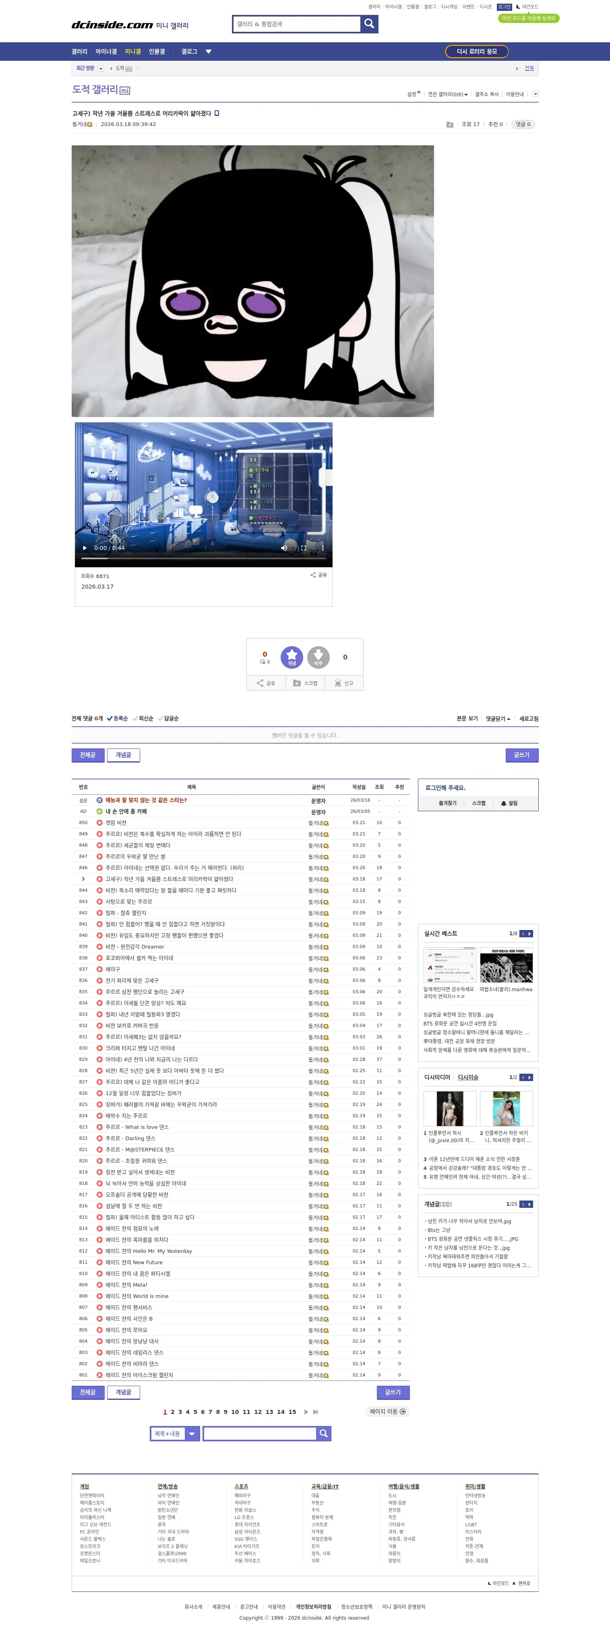Click 갤주소 복사 link
Image resolution: width=610 pixels, height=1641 pixels.
486,94
